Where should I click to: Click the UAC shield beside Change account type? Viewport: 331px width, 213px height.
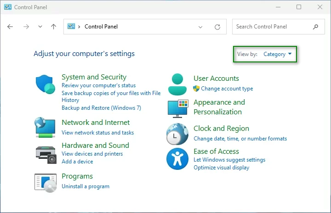pos(196,89)
